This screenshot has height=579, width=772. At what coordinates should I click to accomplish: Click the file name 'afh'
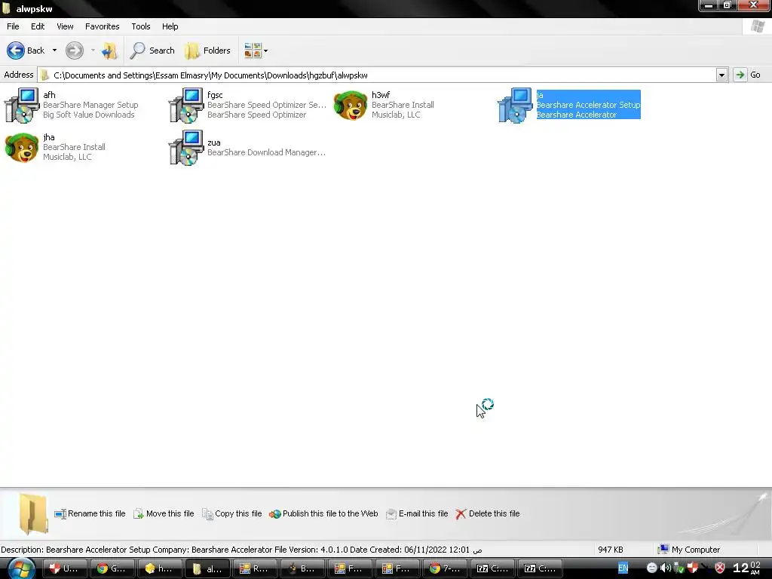tap(49, 95)
